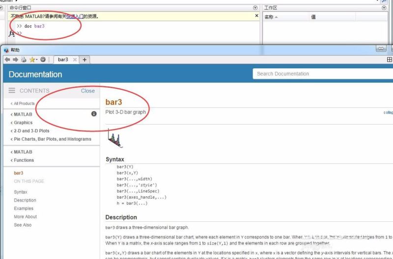
Task: Go forward in the help browser
Action: click(x=16, y=59)
